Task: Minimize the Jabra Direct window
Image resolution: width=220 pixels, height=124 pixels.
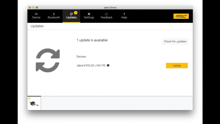Action: [33, 7]
